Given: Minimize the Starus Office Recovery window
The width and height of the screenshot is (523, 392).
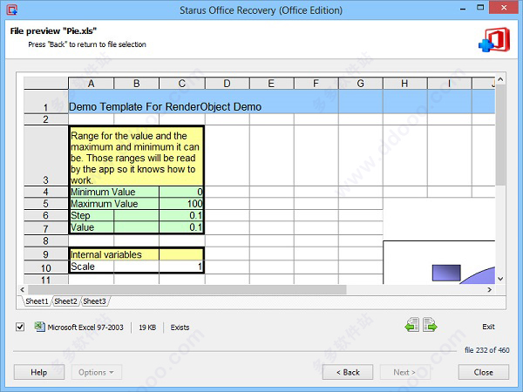Looking at the screenshot, I should point(463,9).
